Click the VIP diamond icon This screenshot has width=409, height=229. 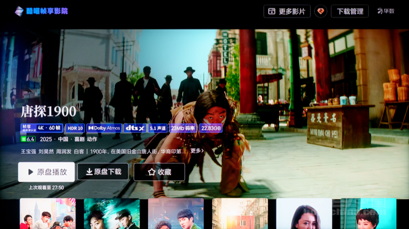pyautogui.click(x=320, y=11)
